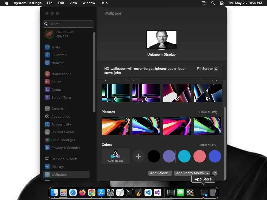Open the View menu
267x200 pixels.
73,3
